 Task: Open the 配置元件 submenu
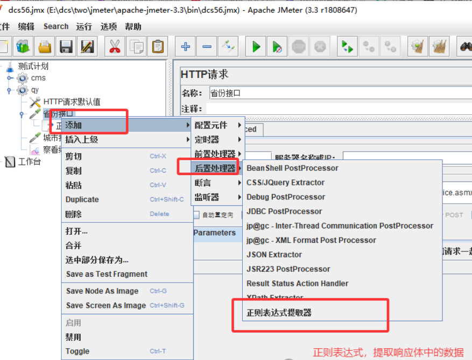217,125
